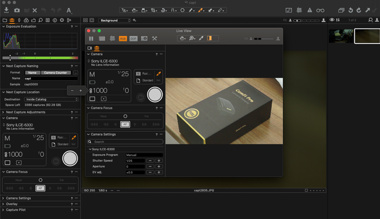Click the Name input field containing capt
This screenshot has width=380, height=219.
pos(51,78)
